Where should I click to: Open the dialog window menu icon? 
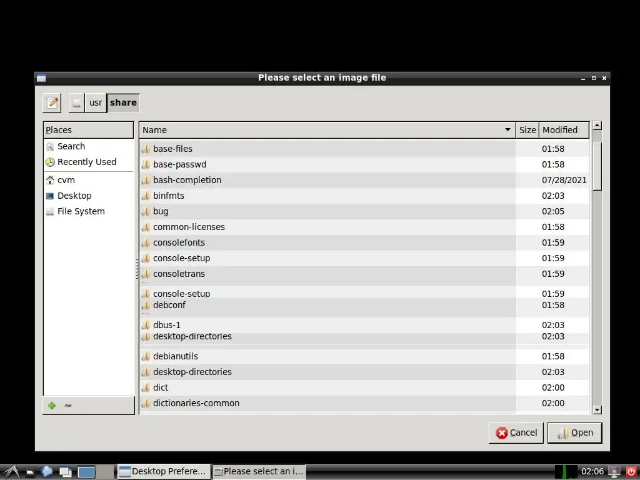tap(41, 78)
